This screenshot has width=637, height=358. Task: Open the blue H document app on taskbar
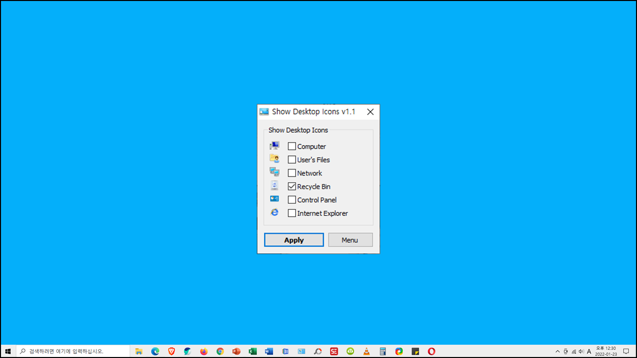click(285, 351)
